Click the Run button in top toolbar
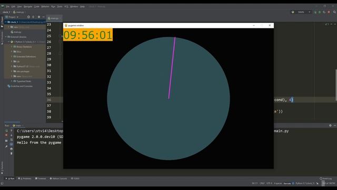This screenshot has width=337, height=190. 315,12
